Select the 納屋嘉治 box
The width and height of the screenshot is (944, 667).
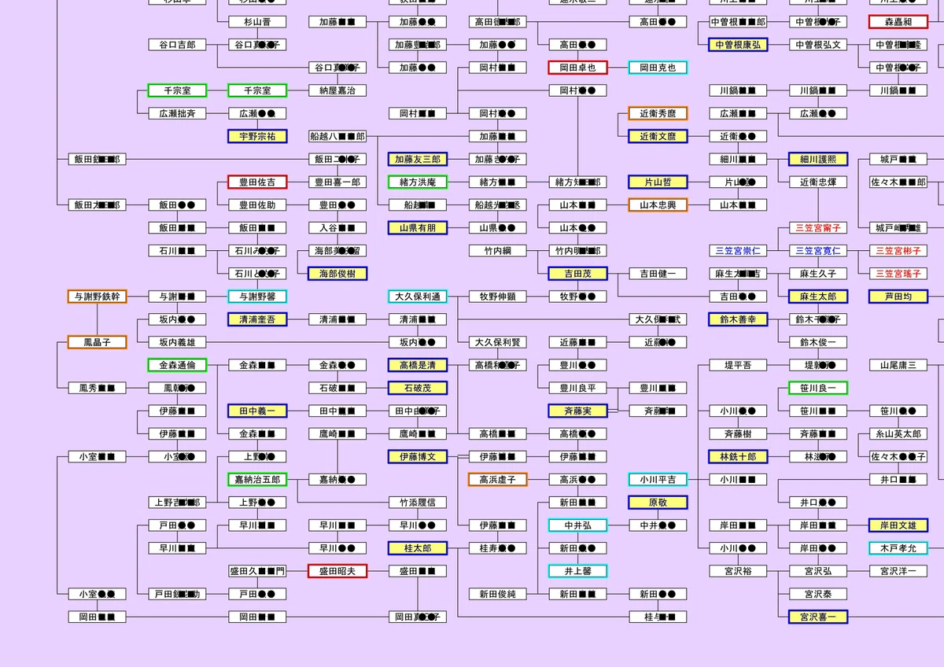tap(337, 90)
